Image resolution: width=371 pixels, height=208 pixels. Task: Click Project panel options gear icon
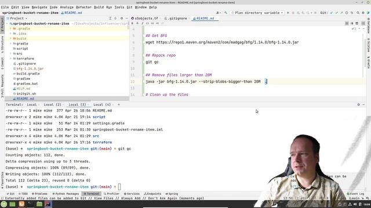pos(122,18)
